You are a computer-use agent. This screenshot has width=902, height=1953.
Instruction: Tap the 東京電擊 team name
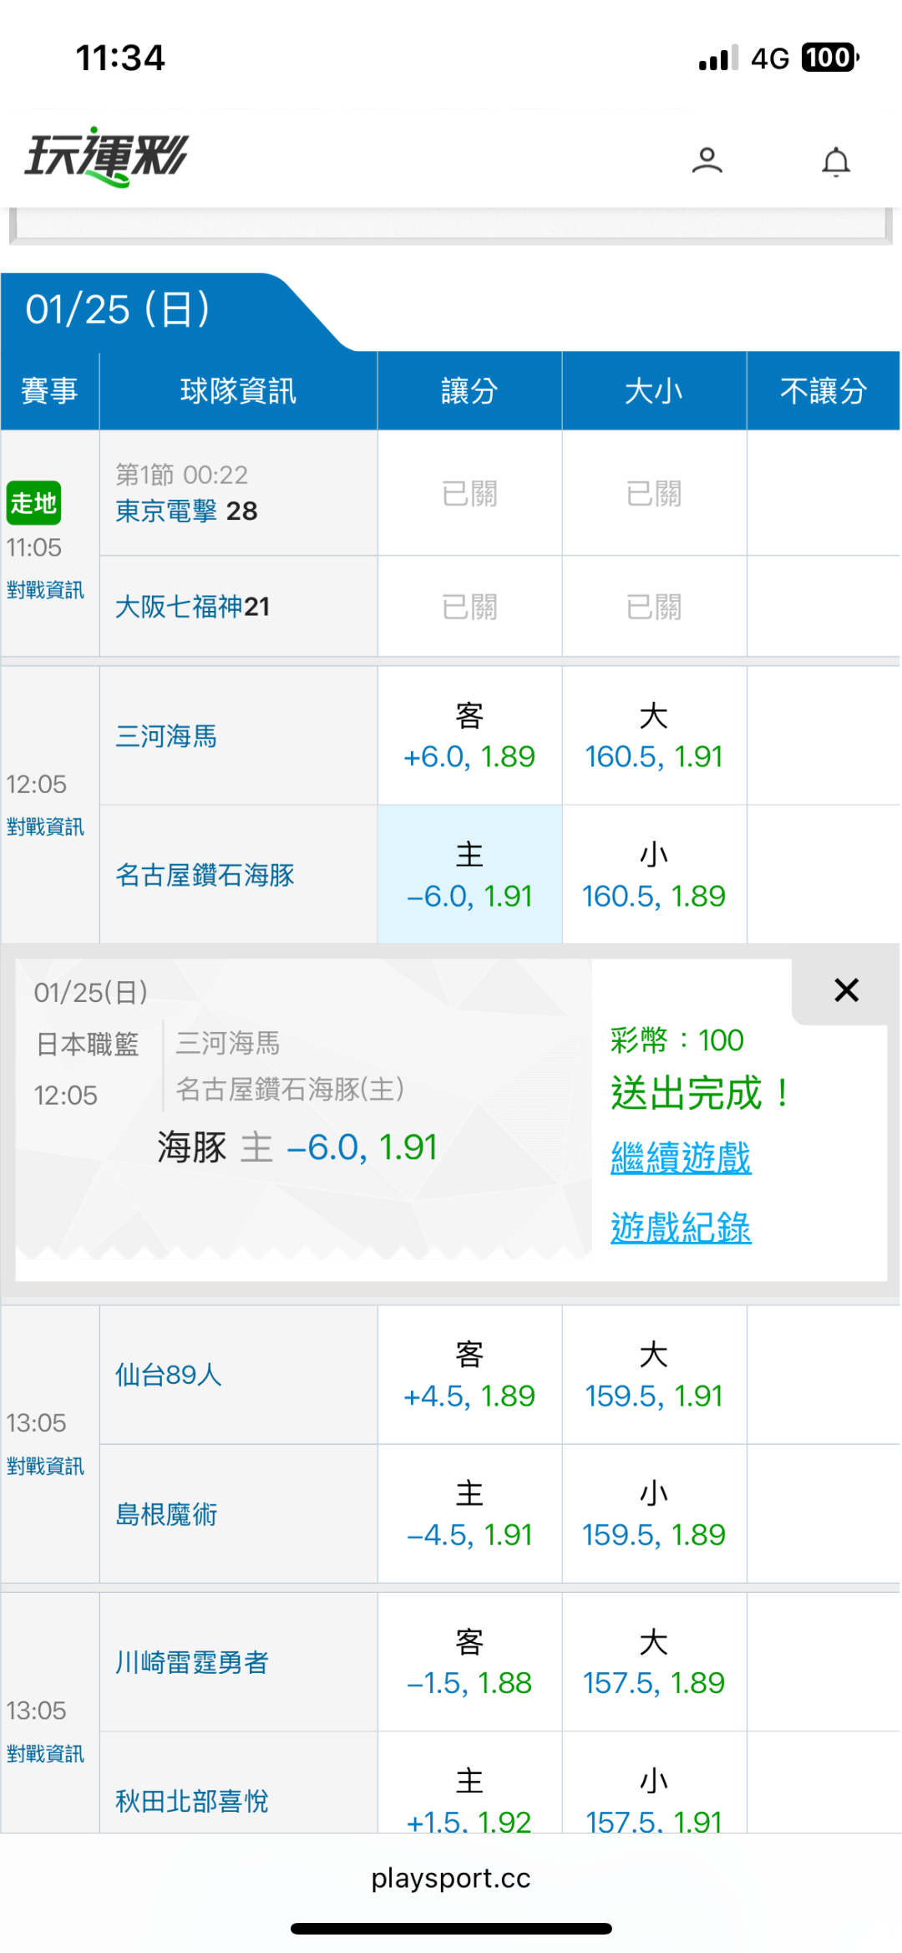(x=166, y=511)
